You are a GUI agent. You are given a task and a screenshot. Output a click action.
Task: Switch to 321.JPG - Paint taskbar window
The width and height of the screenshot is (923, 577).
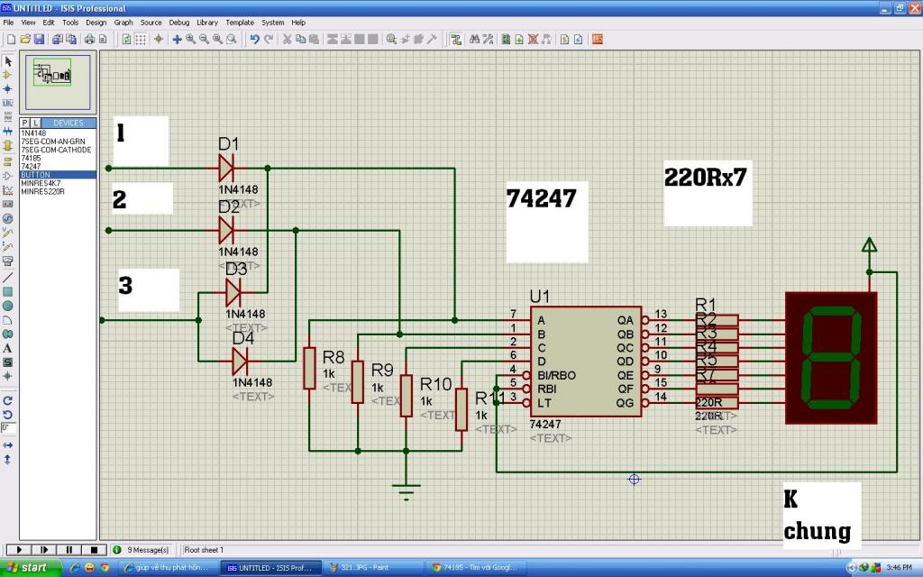372,568
